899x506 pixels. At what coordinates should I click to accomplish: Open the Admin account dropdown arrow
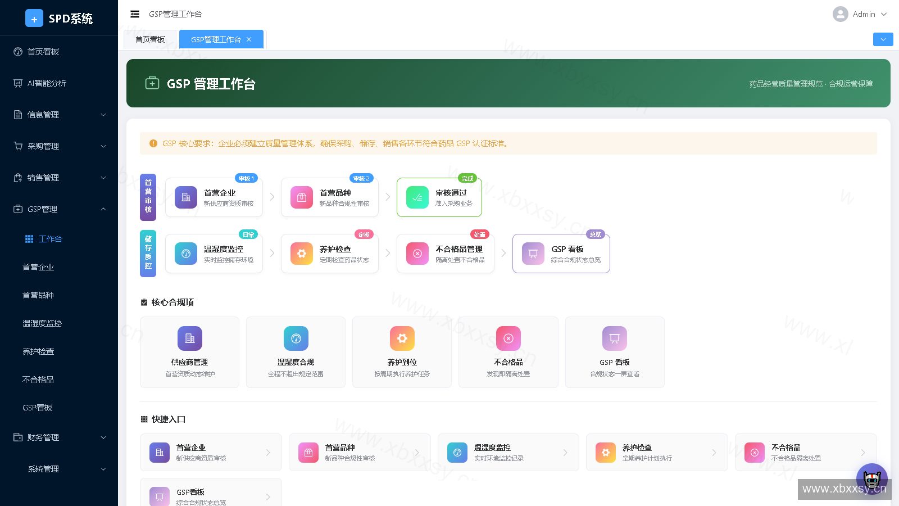(x=884, y=14)
